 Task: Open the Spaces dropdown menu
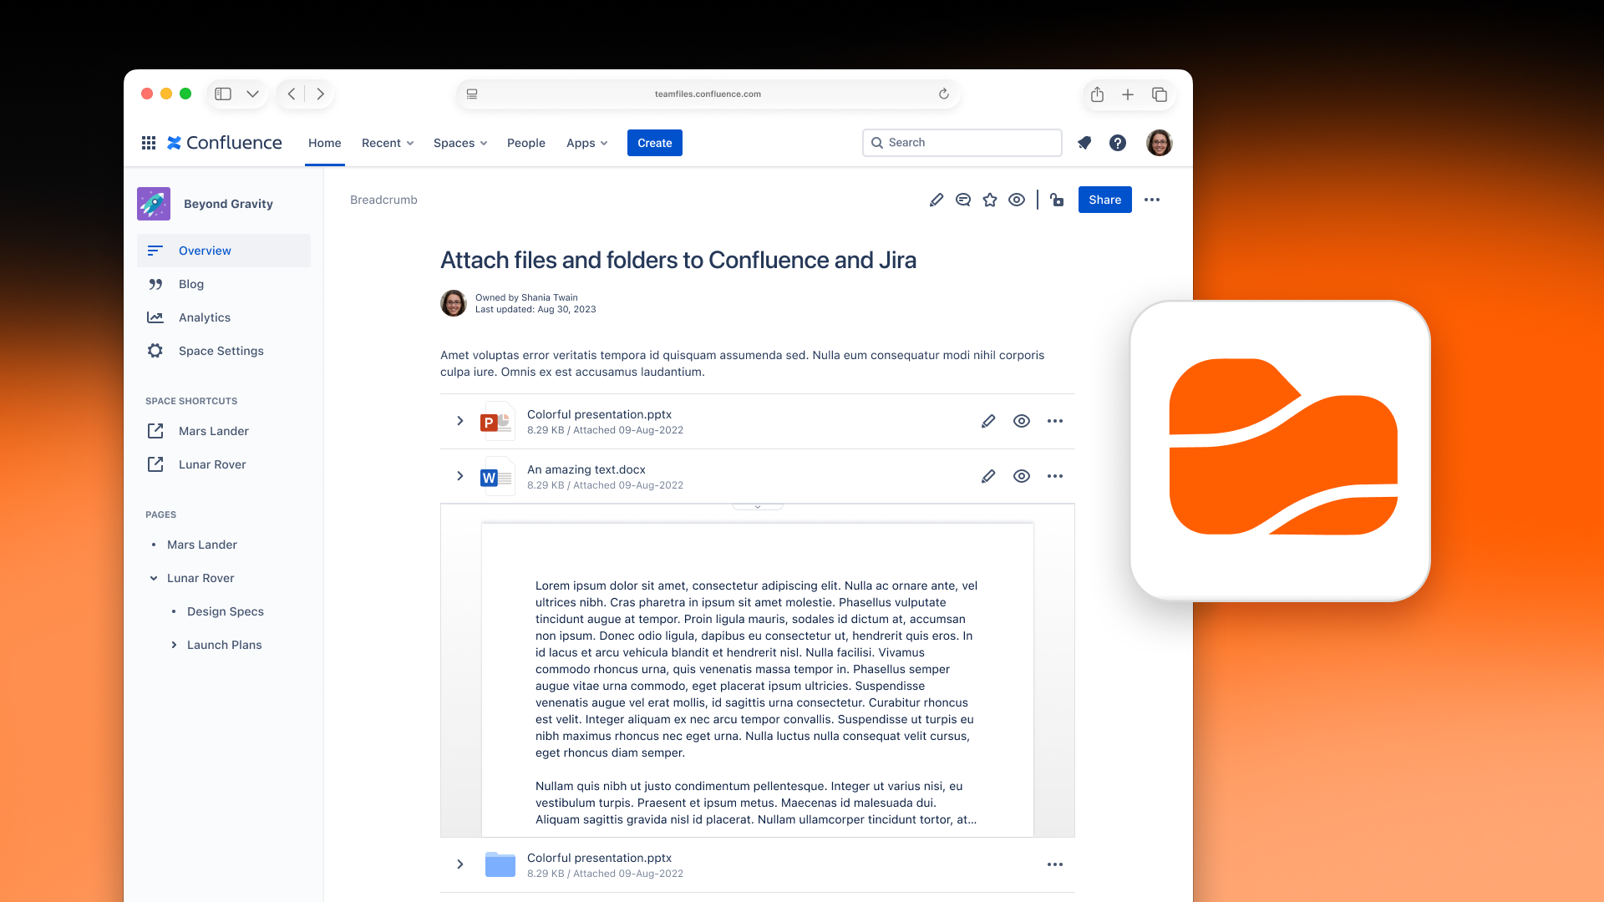(459, 143)
